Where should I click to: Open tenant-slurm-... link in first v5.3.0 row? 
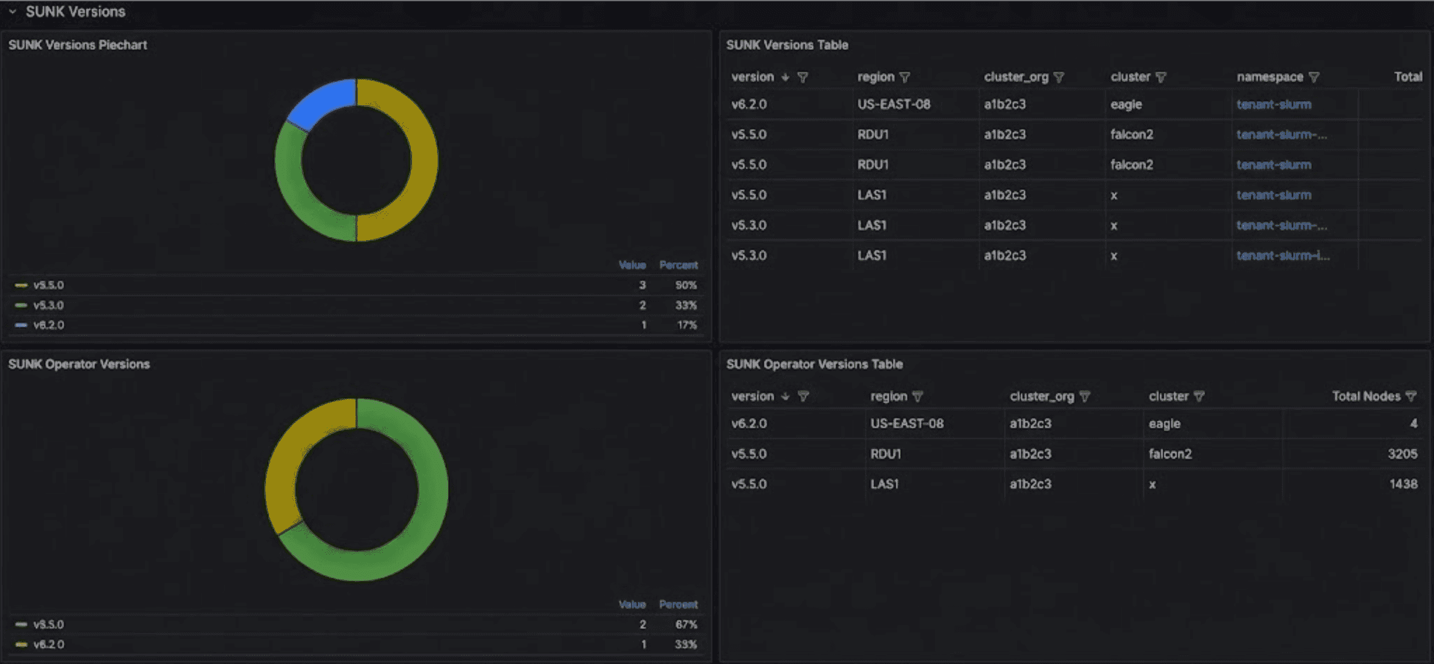(x=1282, y=226)
